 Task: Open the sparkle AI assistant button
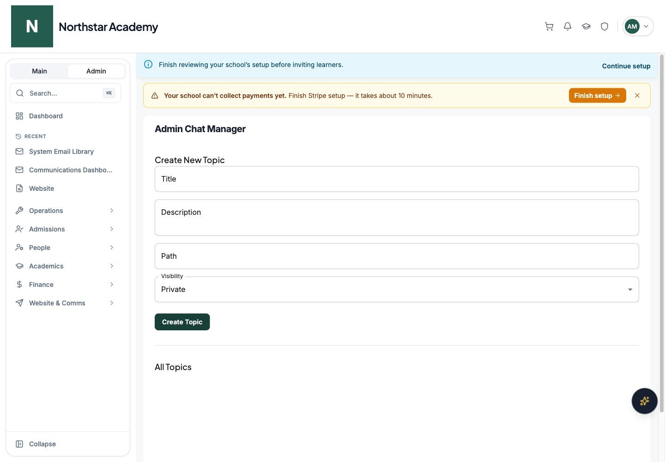644,401
